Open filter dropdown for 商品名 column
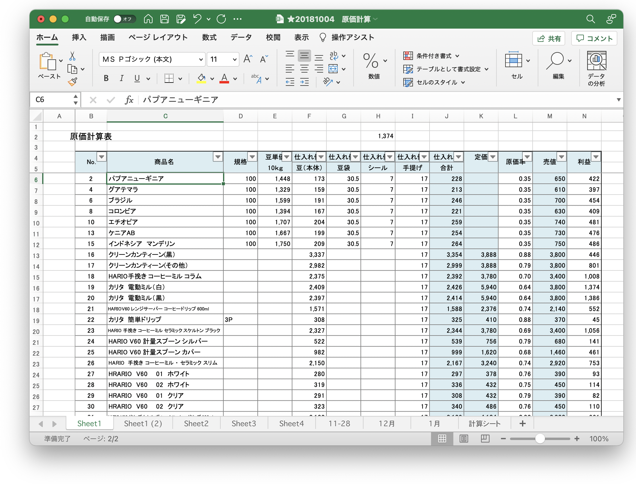 [x=218, y=157]
